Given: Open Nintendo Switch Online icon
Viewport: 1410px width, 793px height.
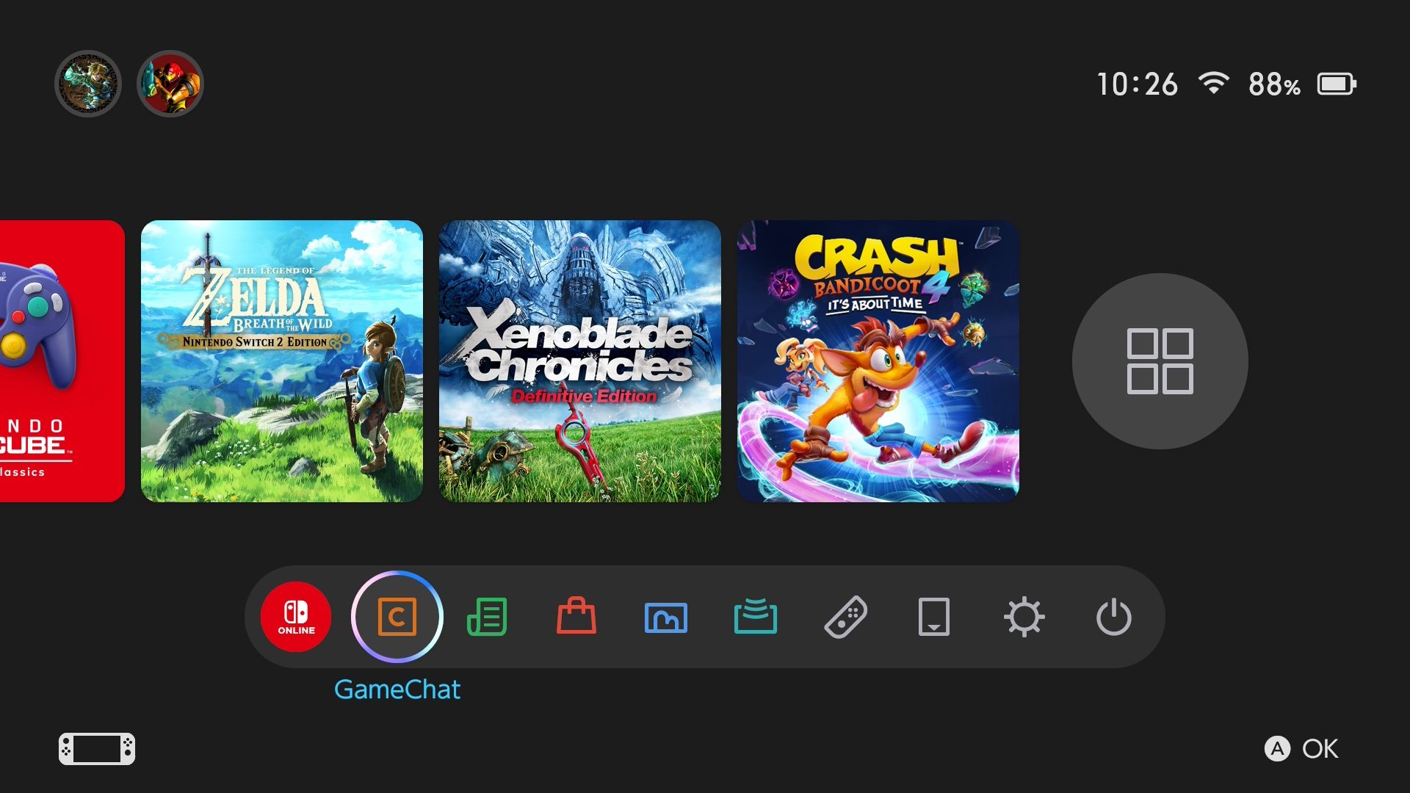Looking at the screenshot, I should coord(296,617).
